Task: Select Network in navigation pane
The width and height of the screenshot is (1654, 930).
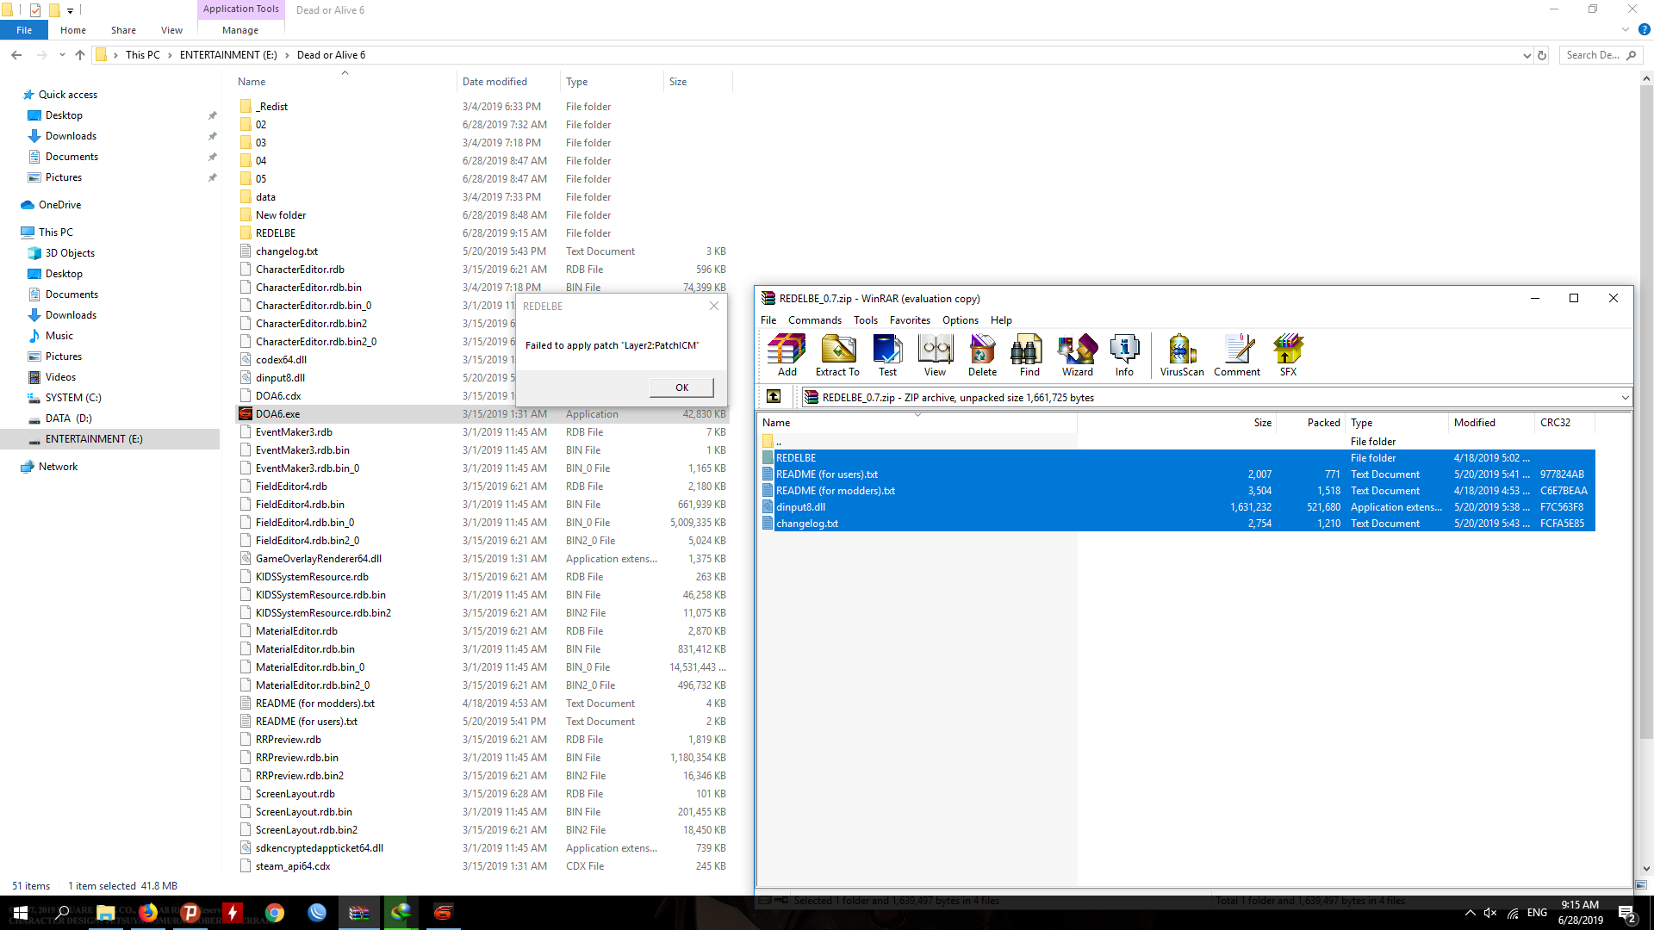Action: (58, 467)
